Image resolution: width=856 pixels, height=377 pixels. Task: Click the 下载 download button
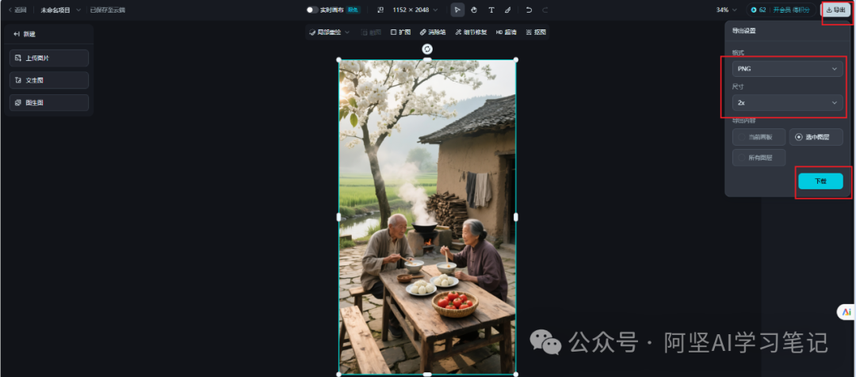point(820,181)
